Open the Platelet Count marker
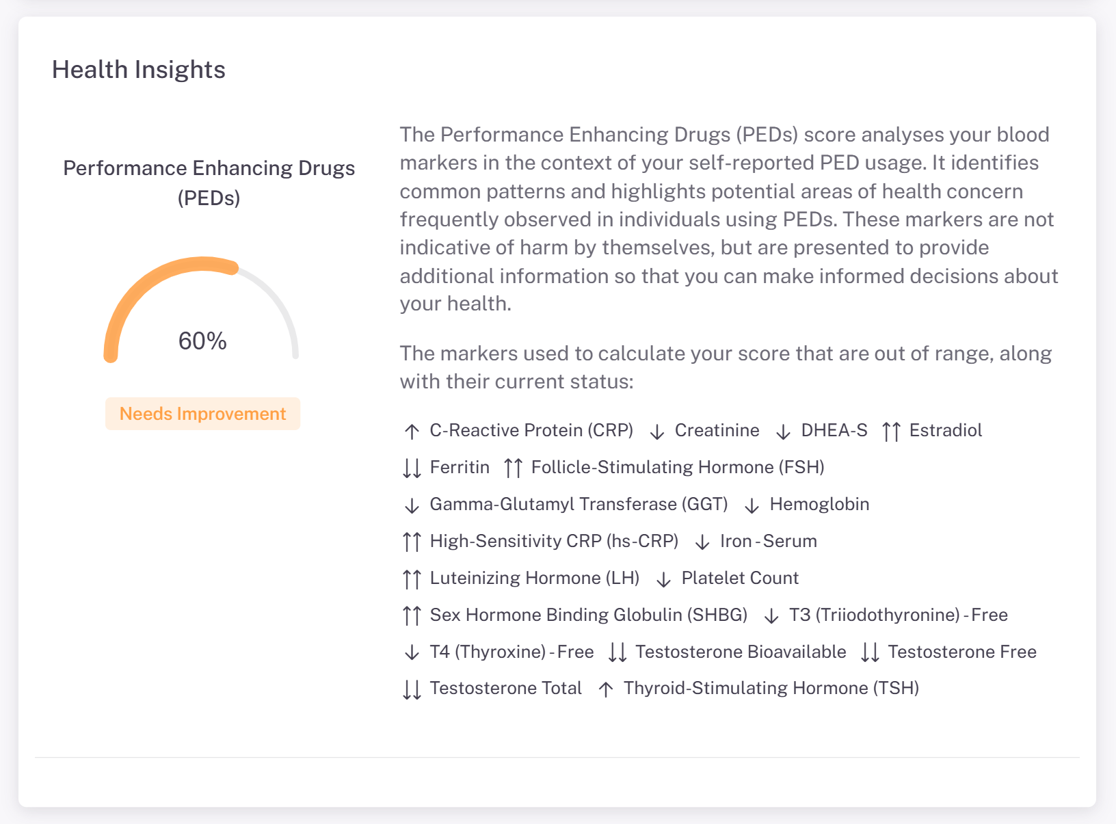The height and width of the screenshot is (824, 1116). (740, 578)
